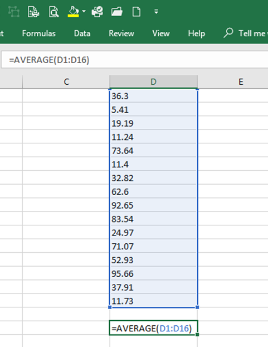Screen dimensions: 268x347
Task: Select cell with value 24.97
Action: click(153, 233)
